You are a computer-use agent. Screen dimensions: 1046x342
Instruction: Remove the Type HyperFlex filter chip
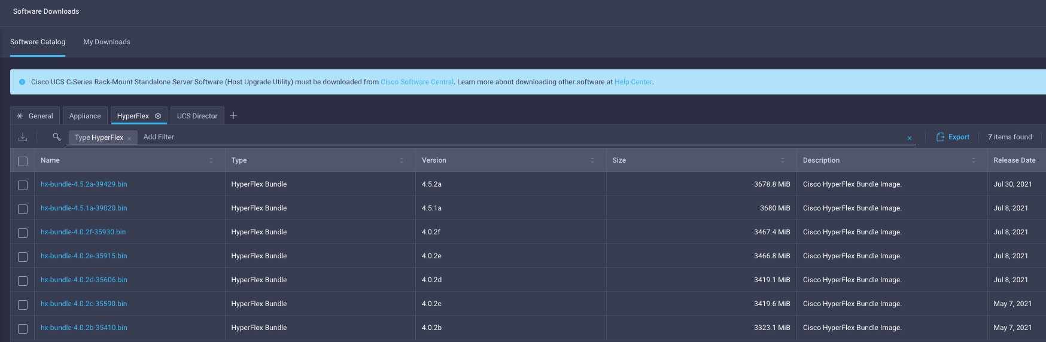[x=129, y=138]
